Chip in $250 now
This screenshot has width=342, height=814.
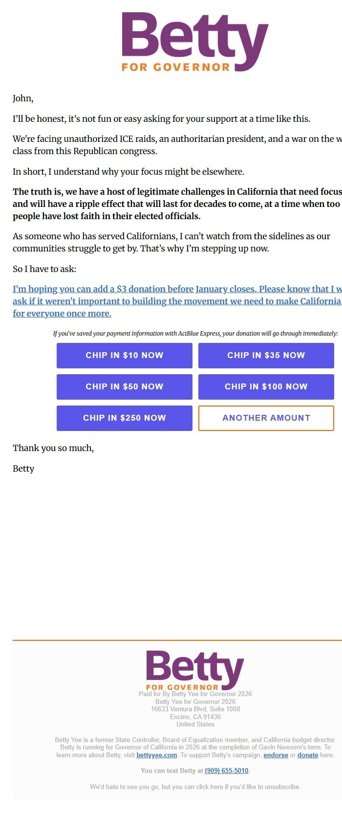point(124,418)
